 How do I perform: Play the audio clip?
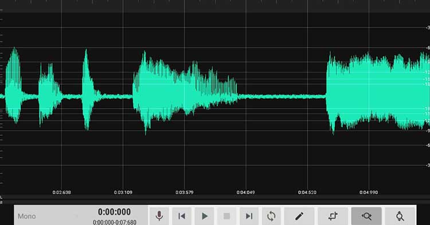204,216
